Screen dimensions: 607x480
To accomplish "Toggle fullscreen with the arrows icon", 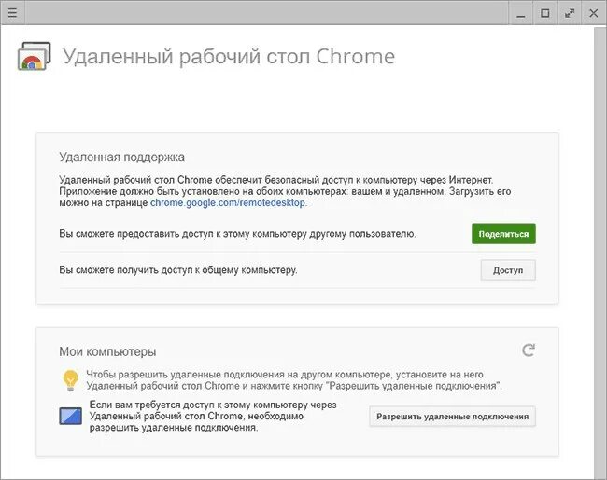I will point(569,13).
